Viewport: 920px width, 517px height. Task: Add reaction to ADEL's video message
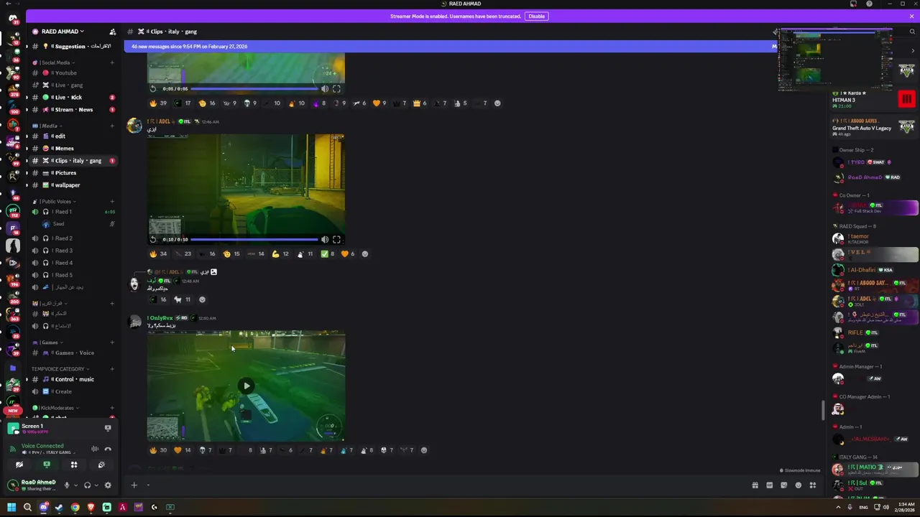coord(364,253)
